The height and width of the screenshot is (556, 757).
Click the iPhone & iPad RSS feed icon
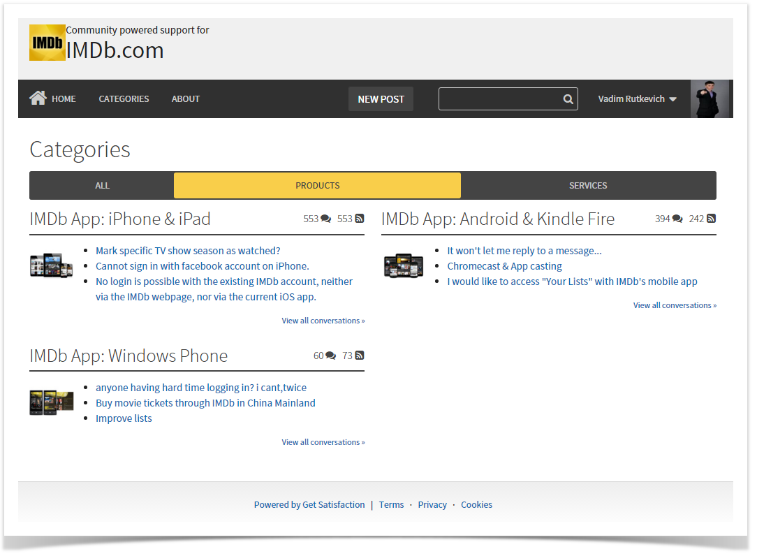click(360, 219)
